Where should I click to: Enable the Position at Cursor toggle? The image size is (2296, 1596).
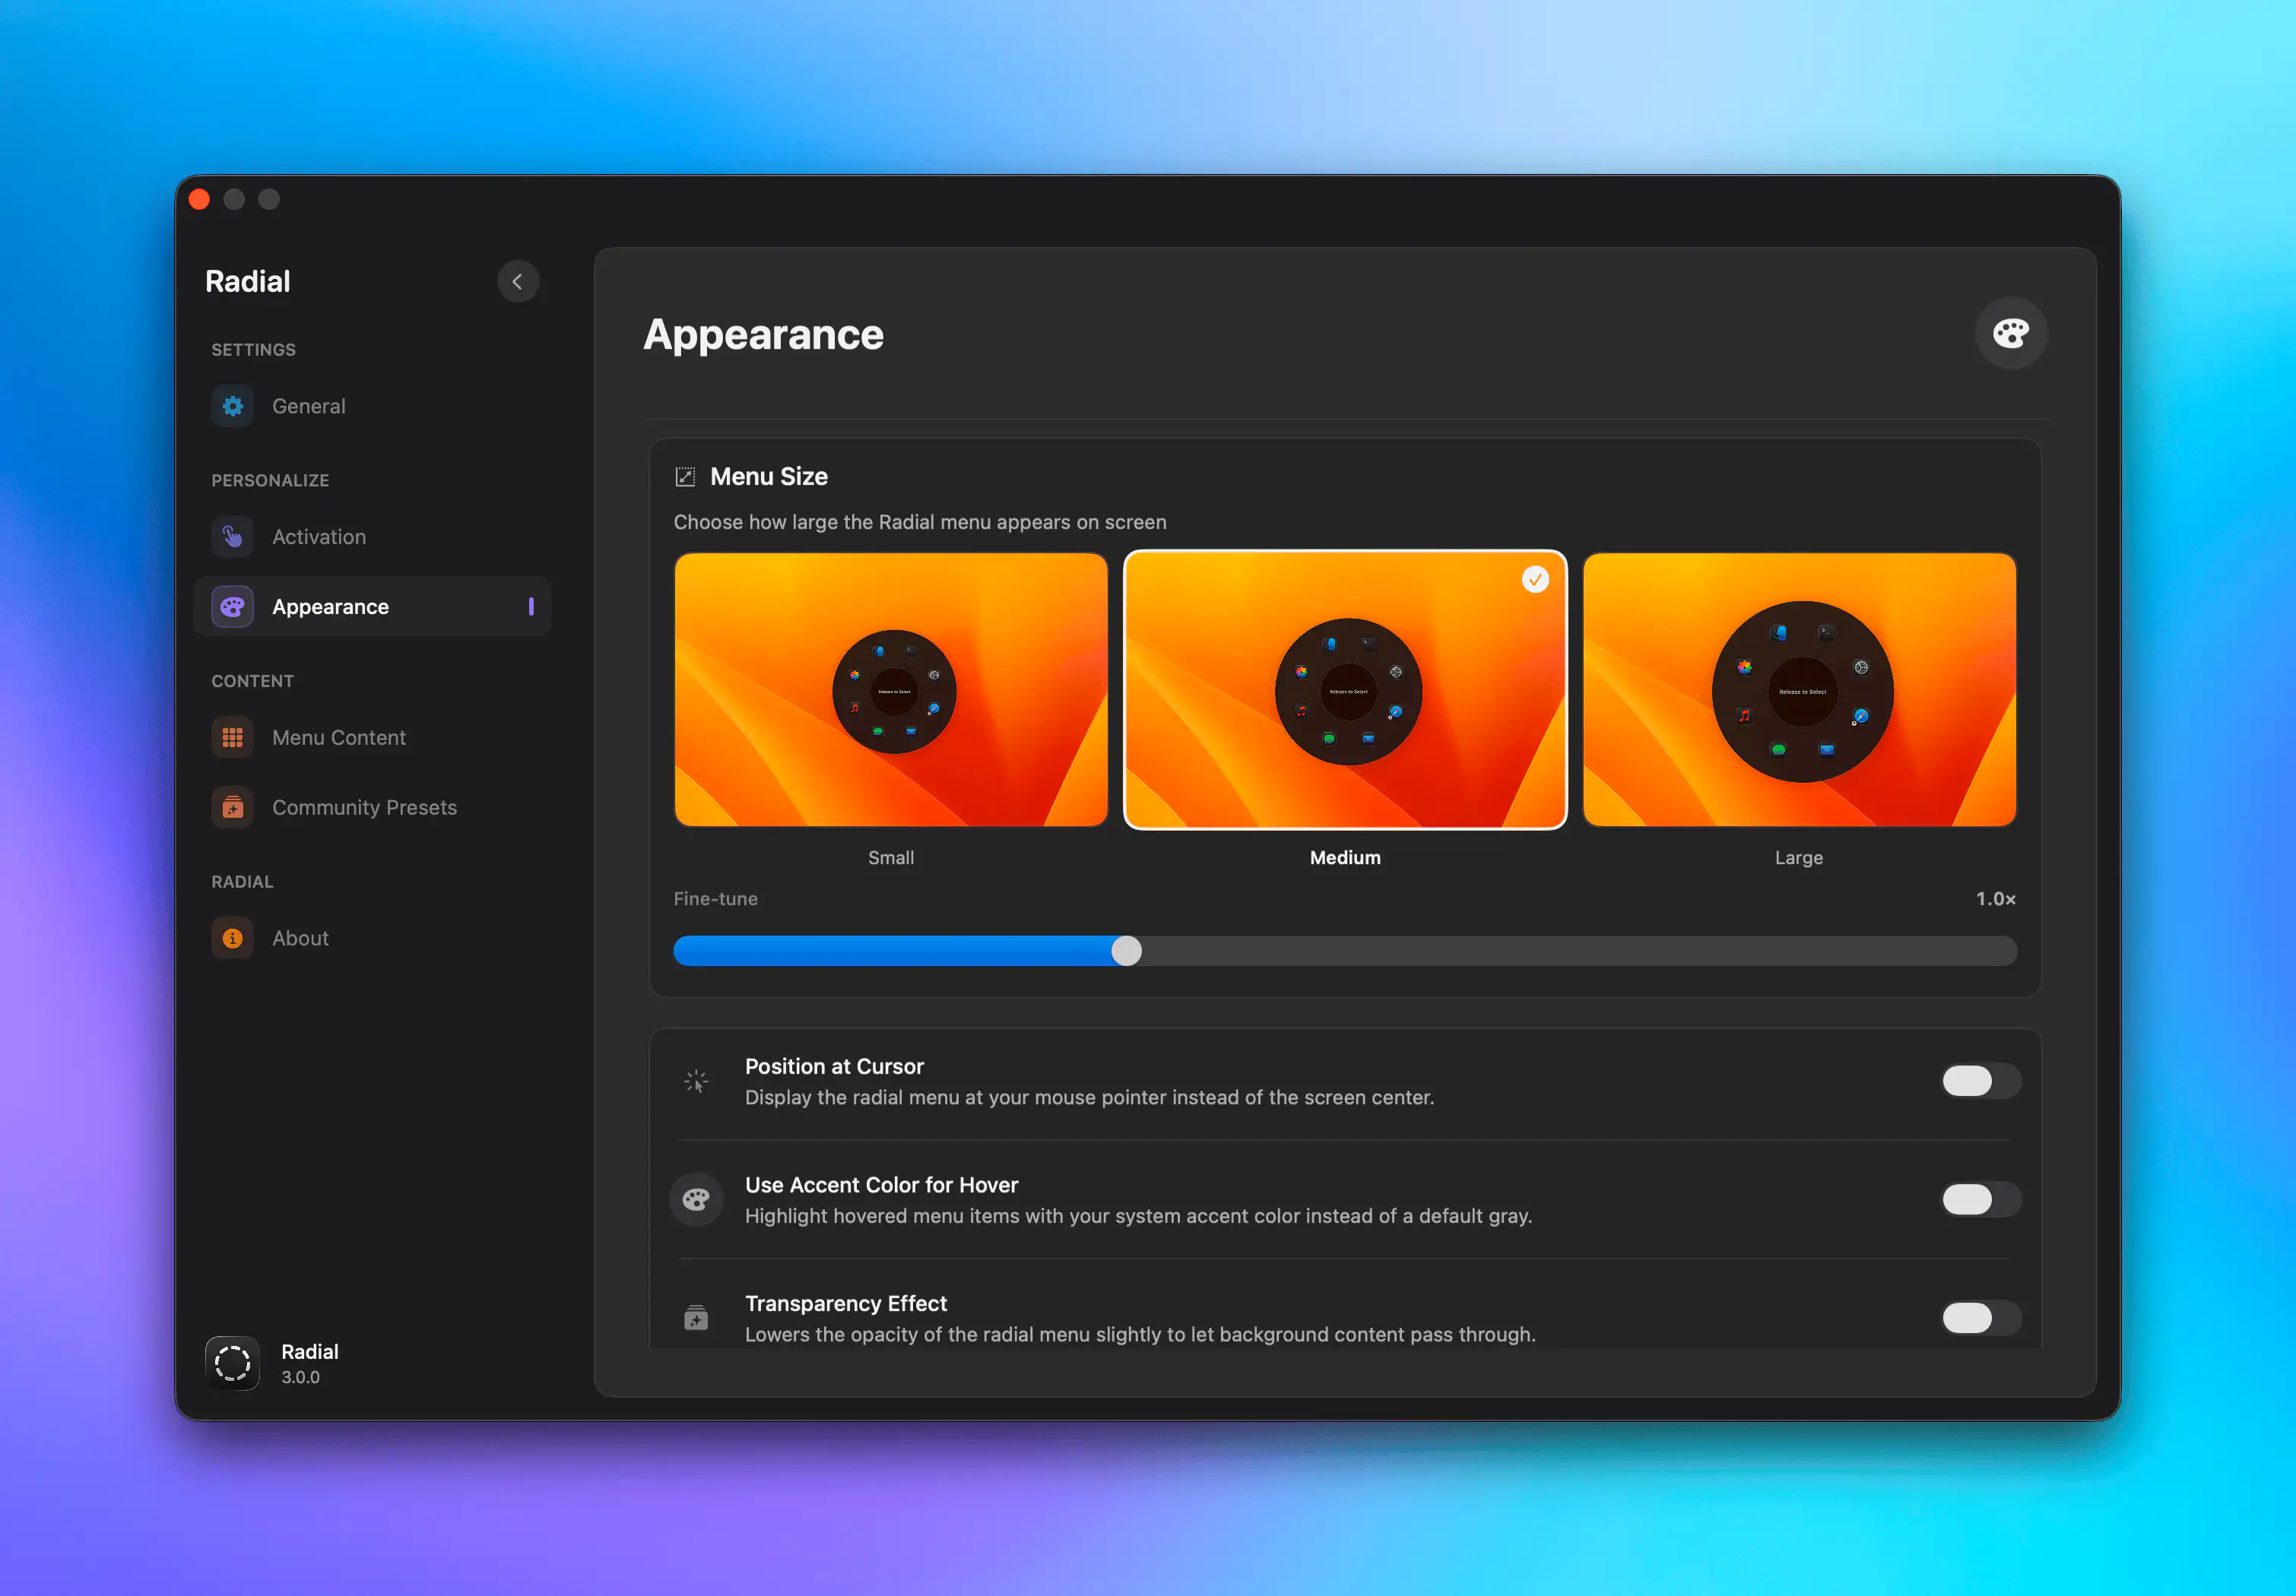click(1980, 1081)
